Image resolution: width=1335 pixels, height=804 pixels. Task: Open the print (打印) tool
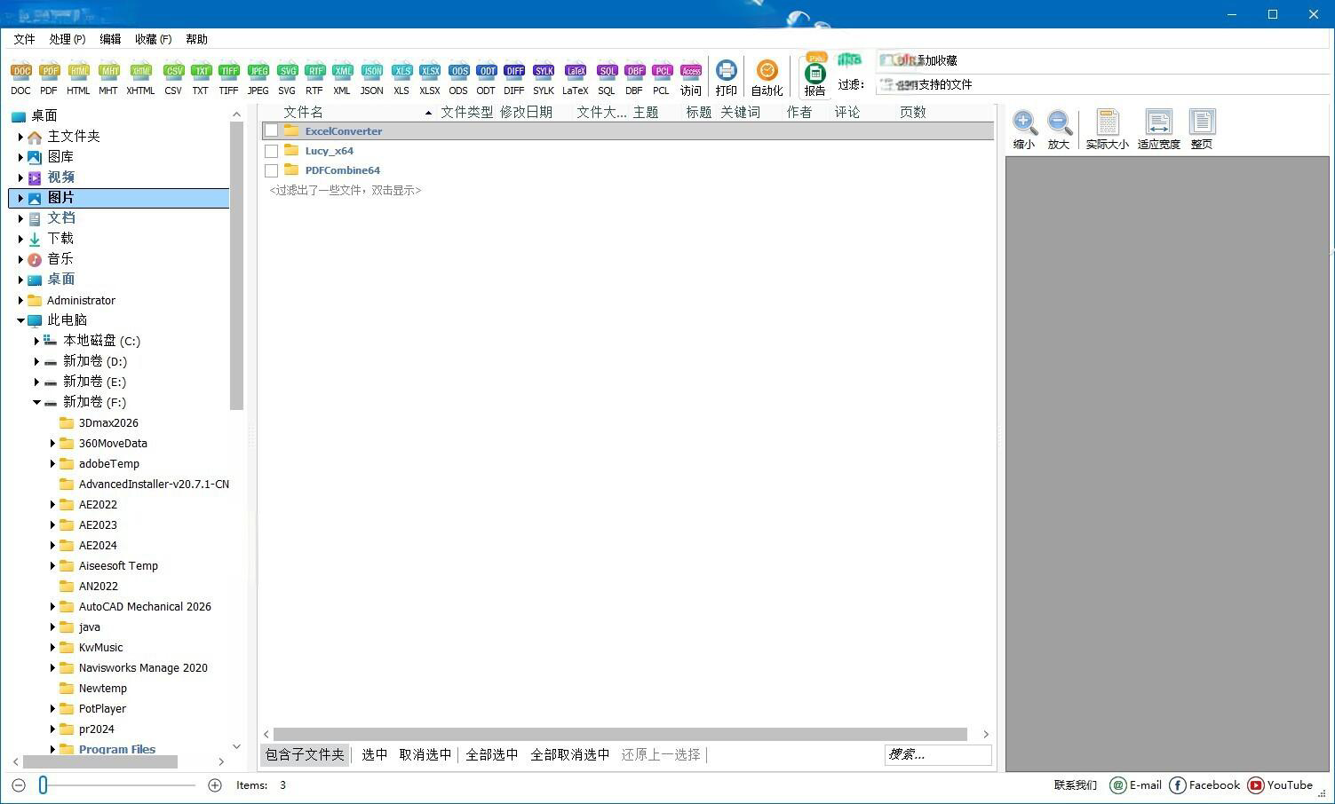coord(726,78)
